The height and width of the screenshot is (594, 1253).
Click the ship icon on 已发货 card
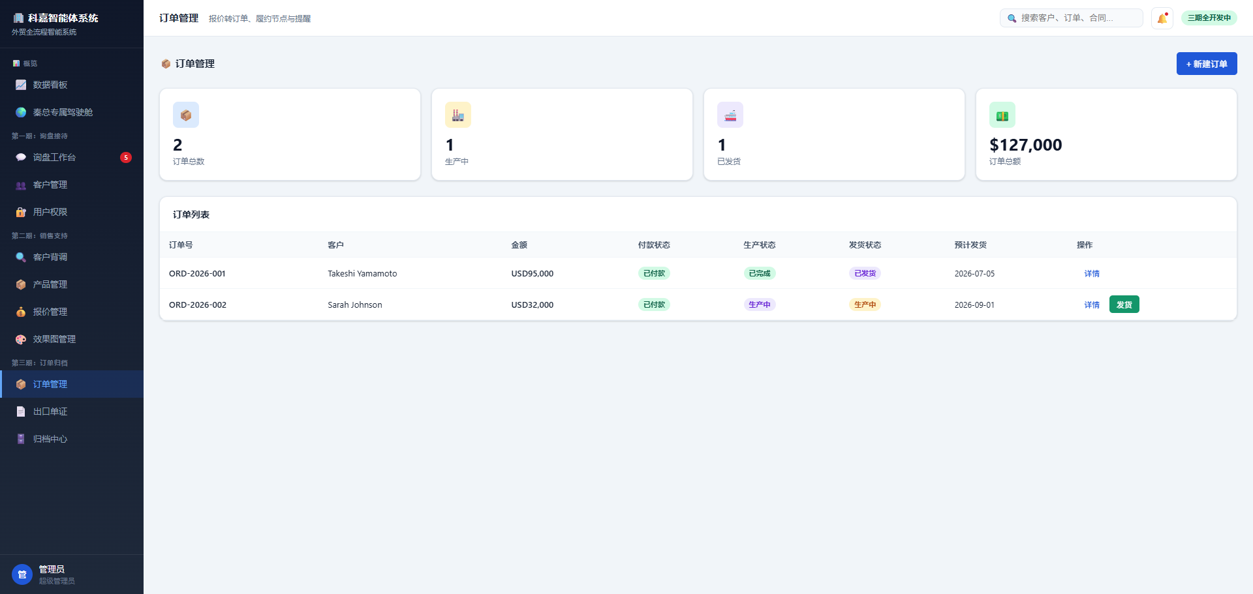coord(730,115)
